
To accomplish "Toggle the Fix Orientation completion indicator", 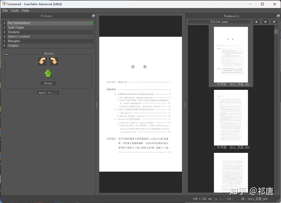I will pos(91,23).
